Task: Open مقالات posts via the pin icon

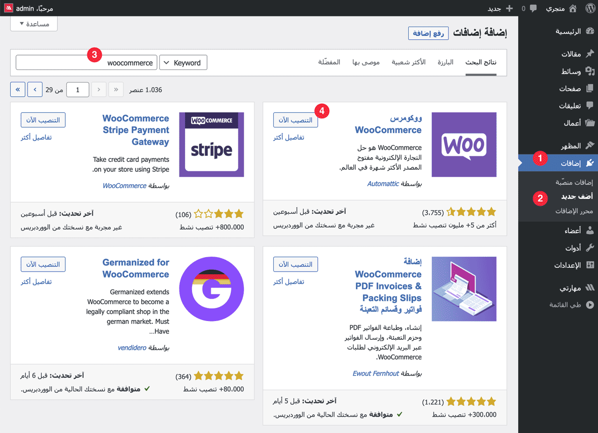Action: pyautogui.click(x=590, y=53)
